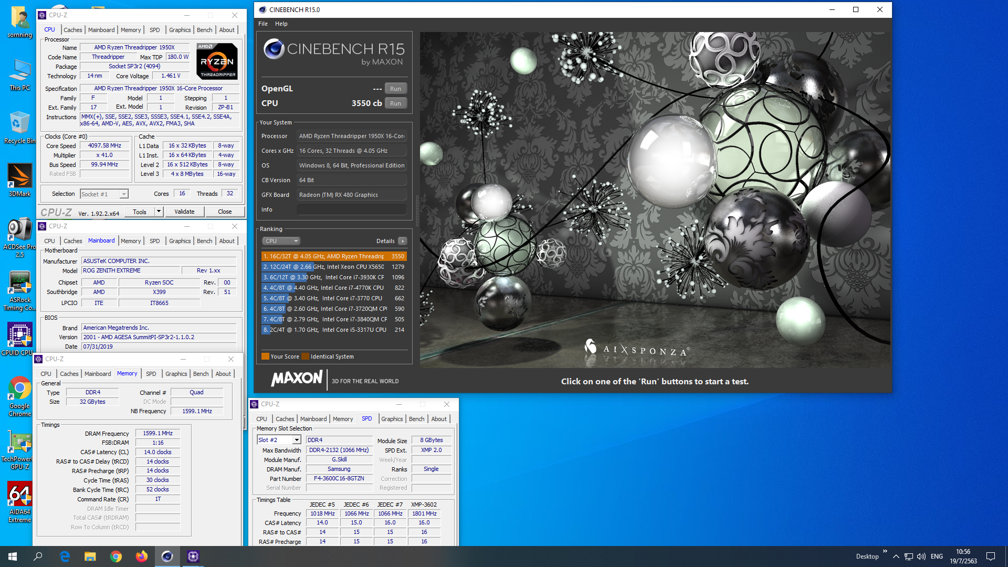Open the Tools dropdown arrow in CPU-Z
1008x567 pixels.
coord(159,212)
